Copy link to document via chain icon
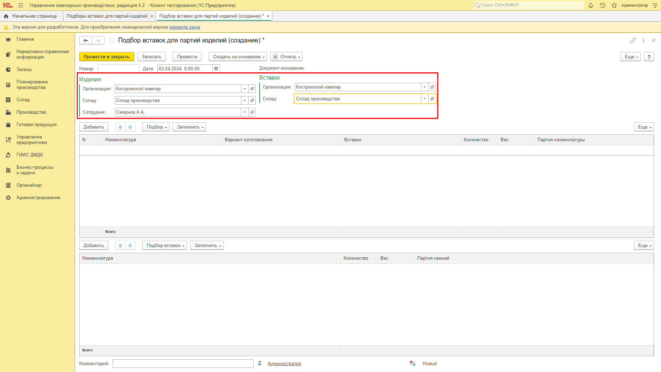This screenshot has height=372, width=661. pos(633,40)
